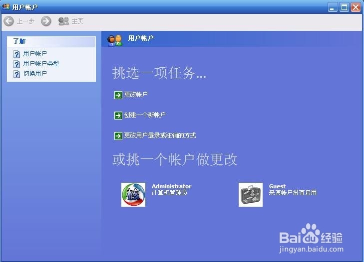The height and width of the screenshot is (262, 364).
Task: Open the 用户帐户 help topic link
Action: pyautogui.click(x=35, y=53)
